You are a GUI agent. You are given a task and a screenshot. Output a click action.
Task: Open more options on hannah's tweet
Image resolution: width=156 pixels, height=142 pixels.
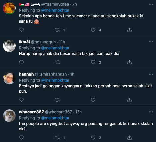(151, 74)
